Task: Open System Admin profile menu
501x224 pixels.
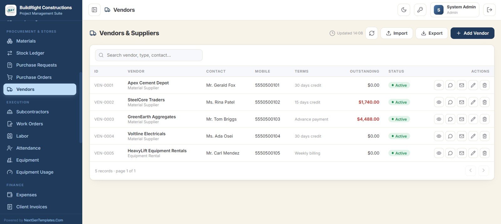Action: click(455, 10)
